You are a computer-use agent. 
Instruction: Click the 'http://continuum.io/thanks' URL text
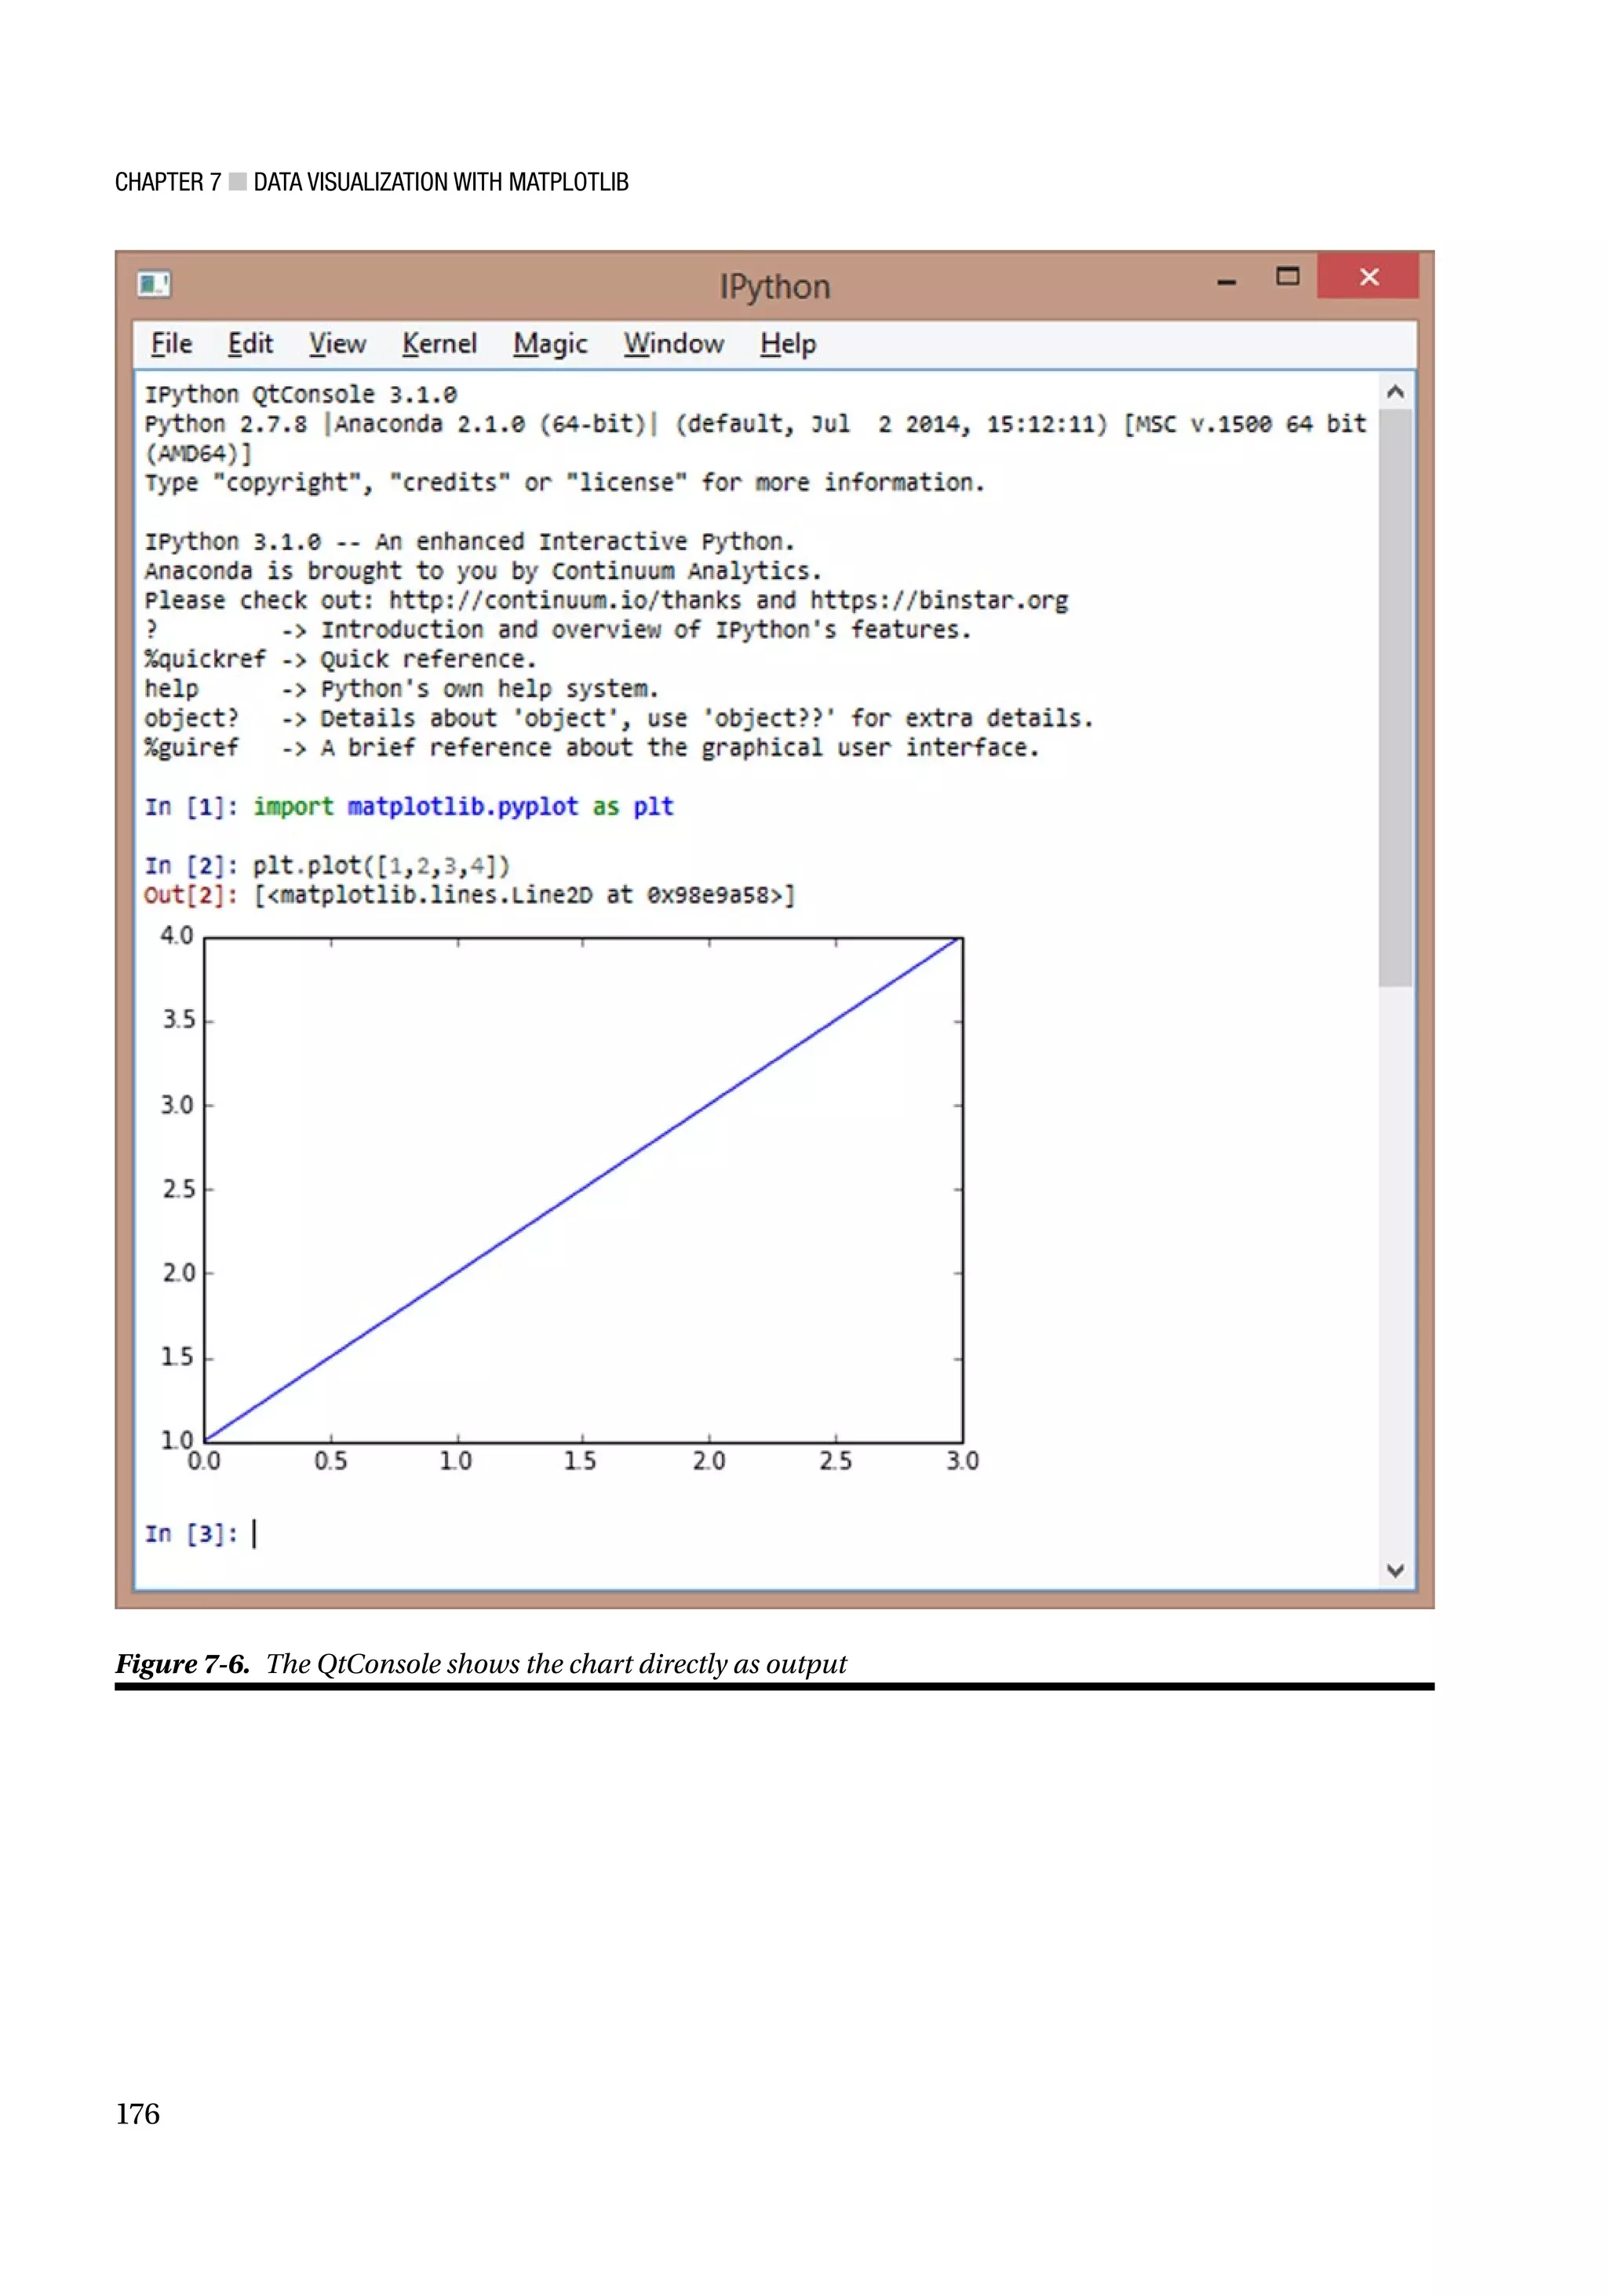pos(565,600)
